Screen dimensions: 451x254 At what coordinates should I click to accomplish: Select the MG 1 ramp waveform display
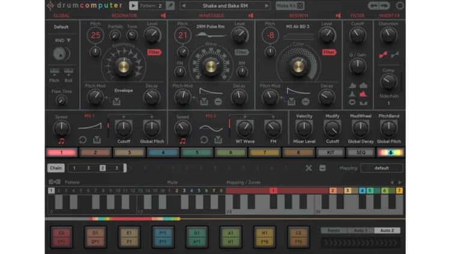[x=90, y=126]
